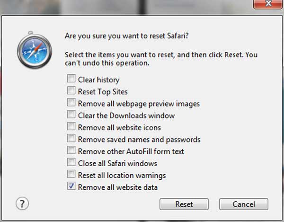The width and height of the screenshot is (284, 222).
Task: Click the 'Reset Top Sites' label text
Action: (x=103, y=92)
